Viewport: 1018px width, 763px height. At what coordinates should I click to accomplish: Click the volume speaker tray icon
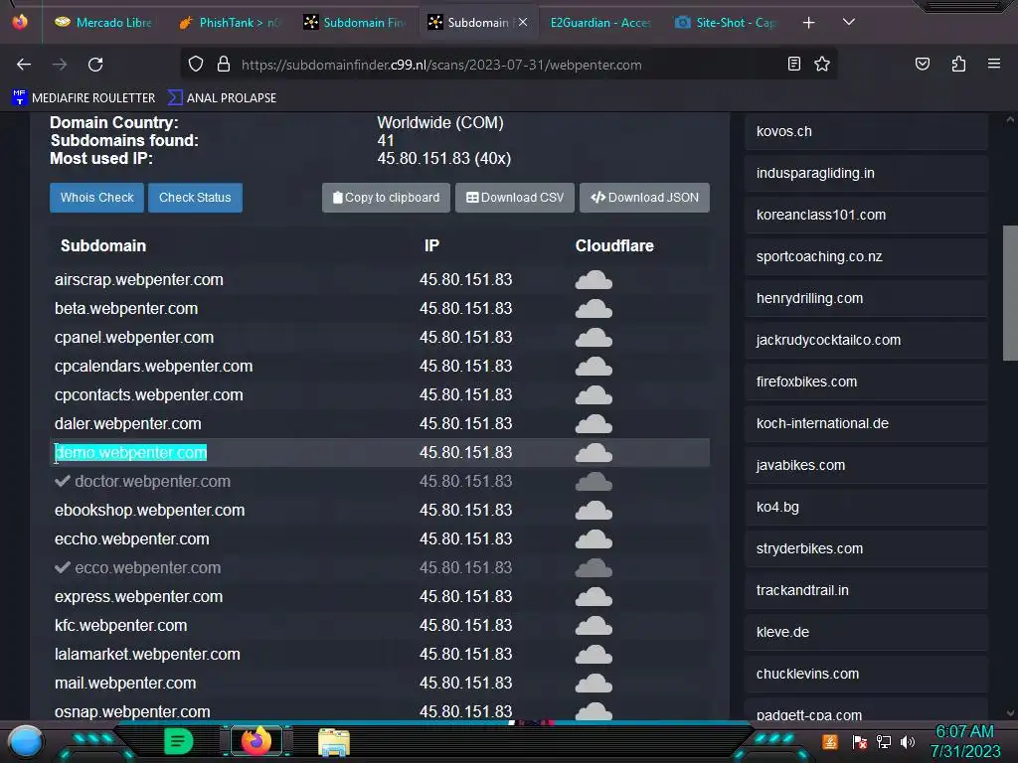pyautogui.click(x=907, y=741)
